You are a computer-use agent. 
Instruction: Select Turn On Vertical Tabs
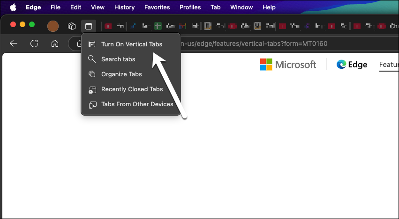(x=131, y=44)
